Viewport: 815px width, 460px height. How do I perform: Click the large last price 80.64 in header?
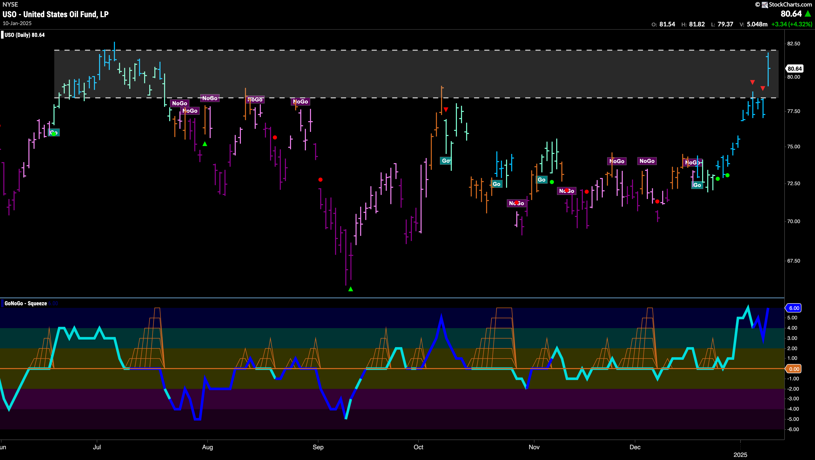point(791,14)
